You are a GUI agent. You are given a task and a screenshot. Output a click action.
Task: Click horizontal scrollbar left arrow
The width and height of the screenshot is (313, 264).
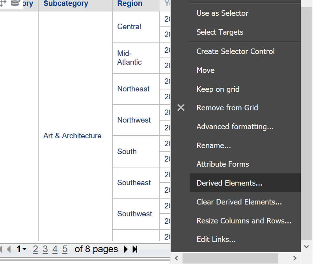coord(176,258)
